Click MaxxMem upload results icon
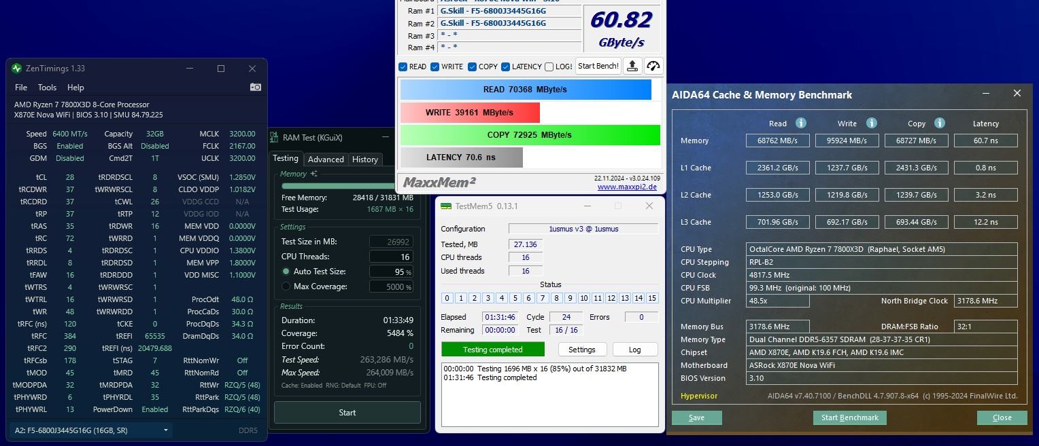This screenshot has width=1039, height=446. (632, 66)
